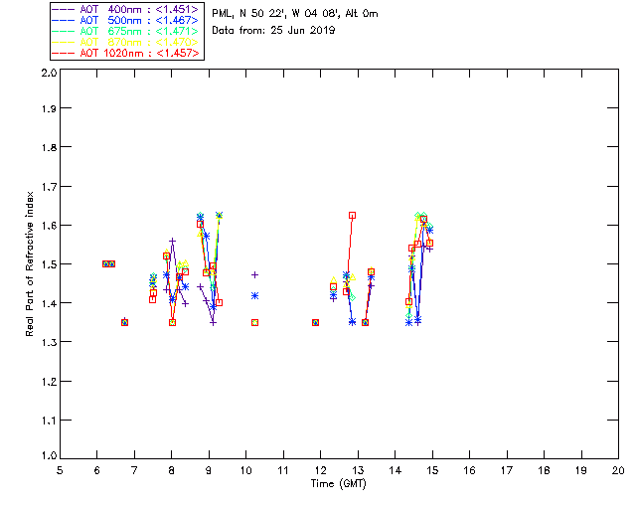Click the 12 tick label on x-axis
Image resolution: width=636 pixels, height=509 pixels.
(320, 470)
